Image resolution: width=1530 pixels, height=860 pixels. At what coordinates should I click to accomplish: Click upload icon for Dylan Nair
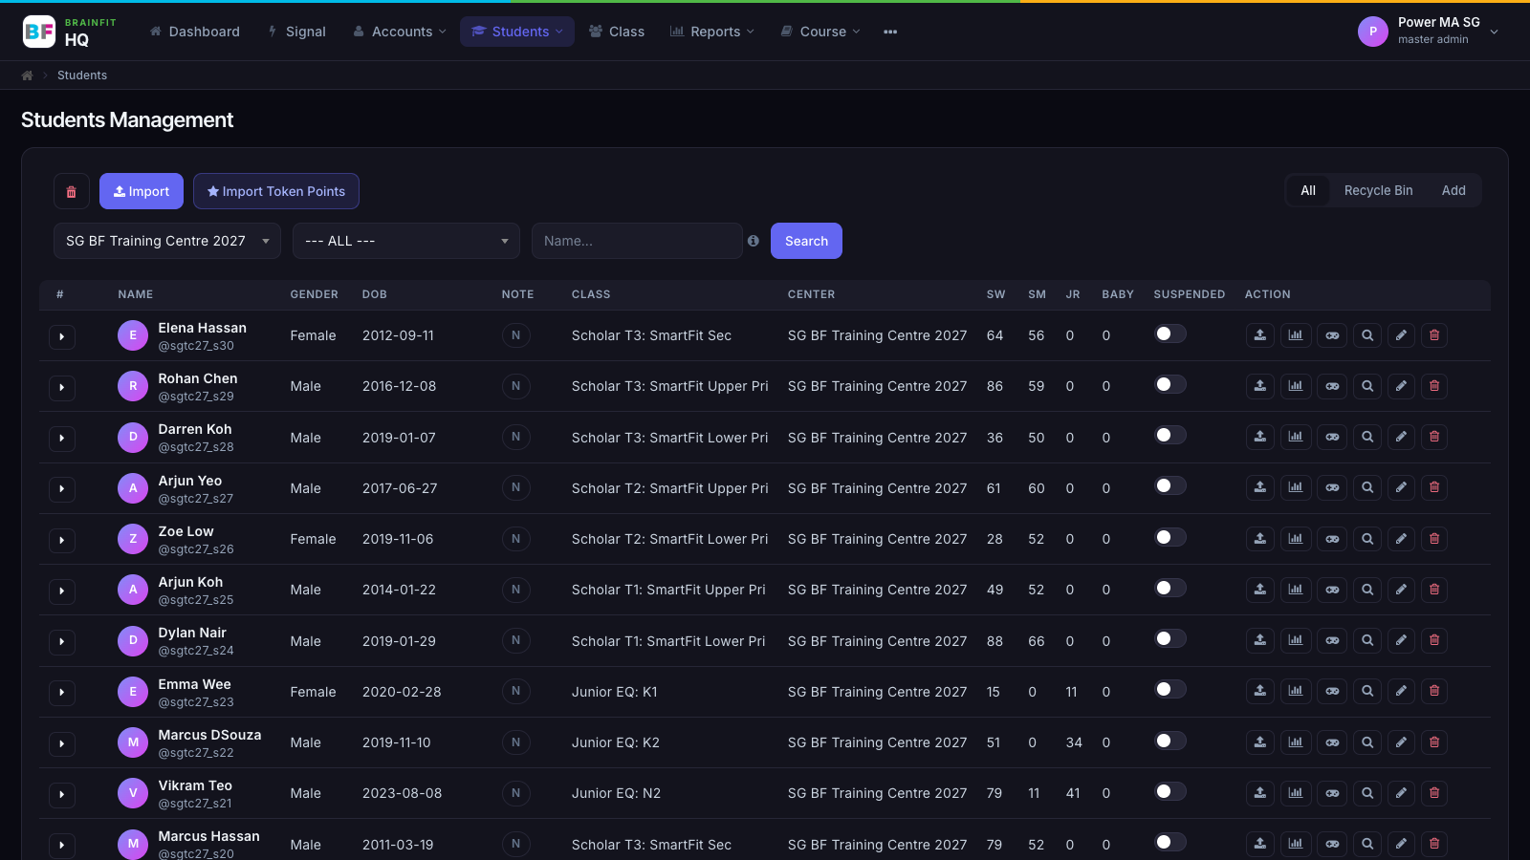1260,640
